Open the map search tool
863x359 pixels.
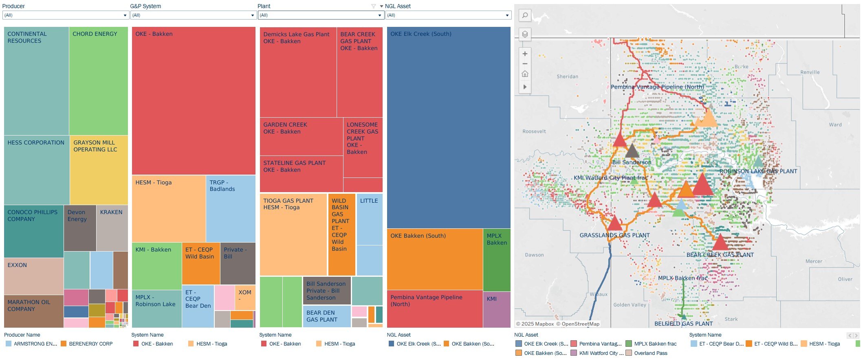pyautogui.click(x=525, y=15)
